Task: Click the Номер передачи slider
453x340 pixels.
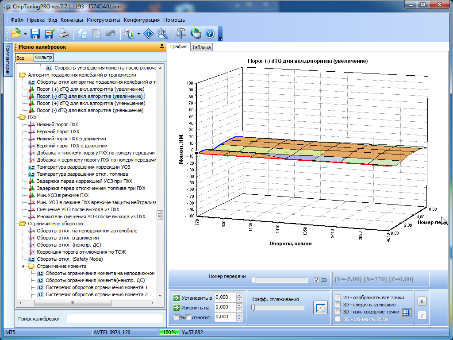Action: [280, 280]
